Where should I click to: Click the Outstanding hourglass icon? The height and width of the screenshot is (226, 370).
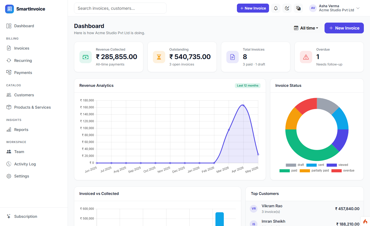[159, 57]
